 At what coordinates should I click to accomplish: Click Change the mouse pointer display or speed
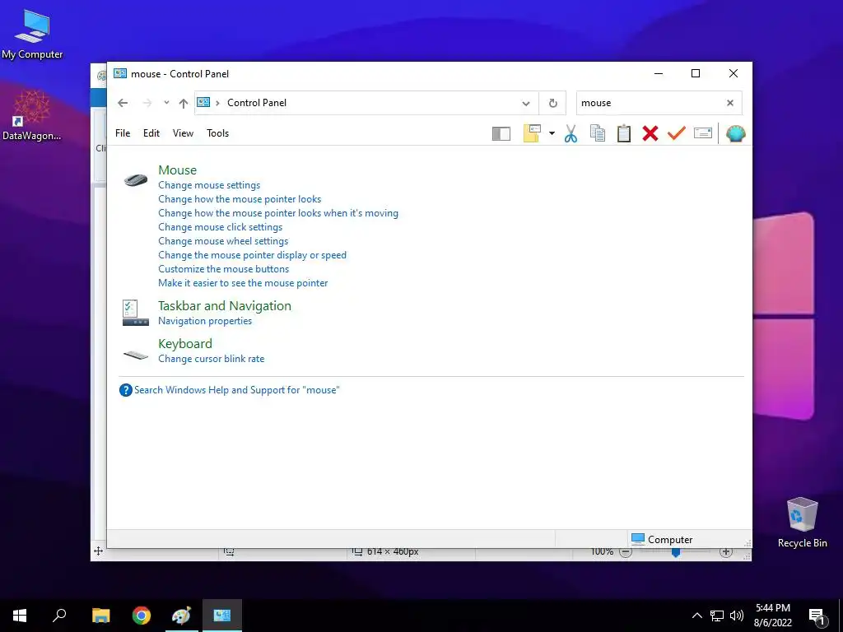coord(252,255)
